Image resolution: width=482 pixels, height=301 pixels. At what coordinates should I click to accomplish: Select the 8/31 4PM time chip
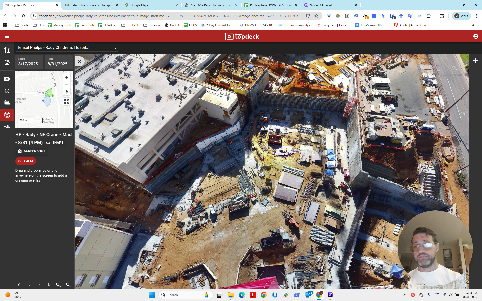pyautogui.click(x=26, y=161)
